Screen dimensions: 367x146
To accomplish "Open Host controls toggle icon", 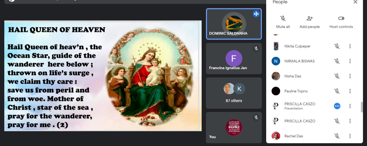I will 341,18.
